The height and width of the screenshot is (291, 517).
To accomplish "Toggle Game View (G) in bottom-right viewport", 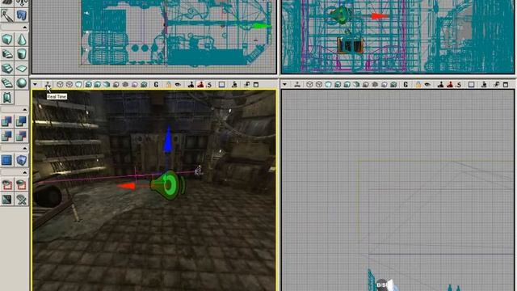I will point(406,85).
